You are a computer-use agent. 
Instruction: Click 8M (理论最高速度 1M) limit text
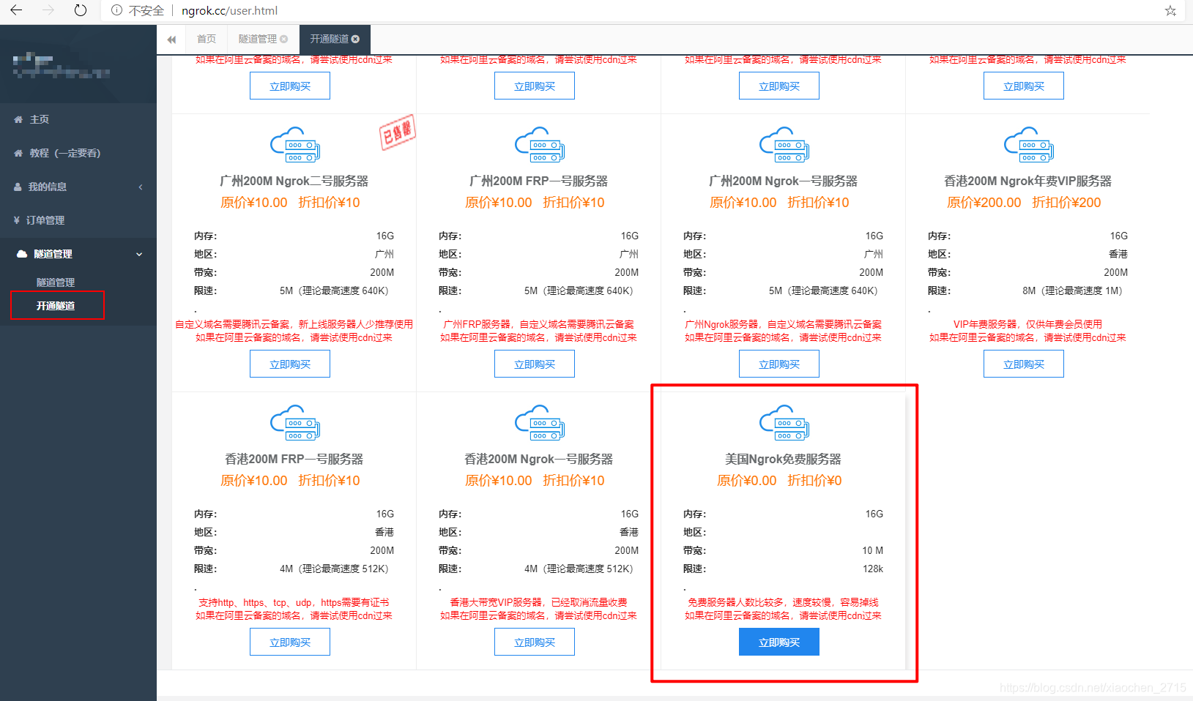pos(1072,290)
